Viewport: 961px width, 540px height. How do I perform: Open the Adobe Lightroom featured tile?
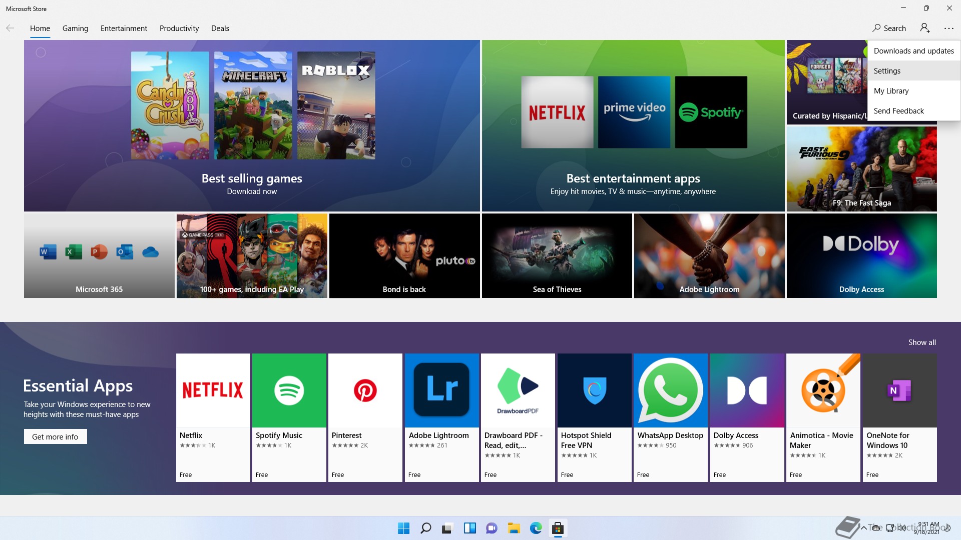coord(709,256)
